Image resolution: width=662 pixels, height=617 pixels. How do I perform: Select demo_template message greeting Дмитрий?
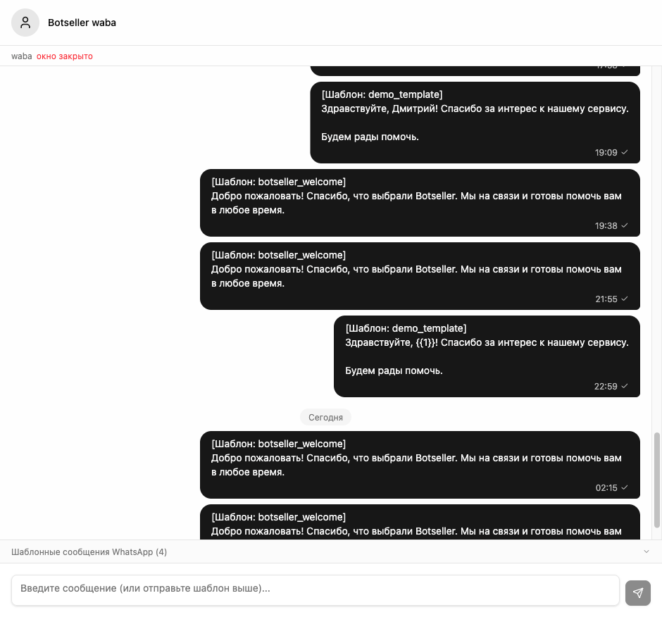[x=475, y=123]
